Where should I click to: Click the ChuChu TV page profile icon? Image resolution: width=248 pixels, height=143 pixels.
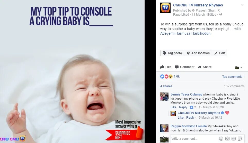click(x=165, y=8)
